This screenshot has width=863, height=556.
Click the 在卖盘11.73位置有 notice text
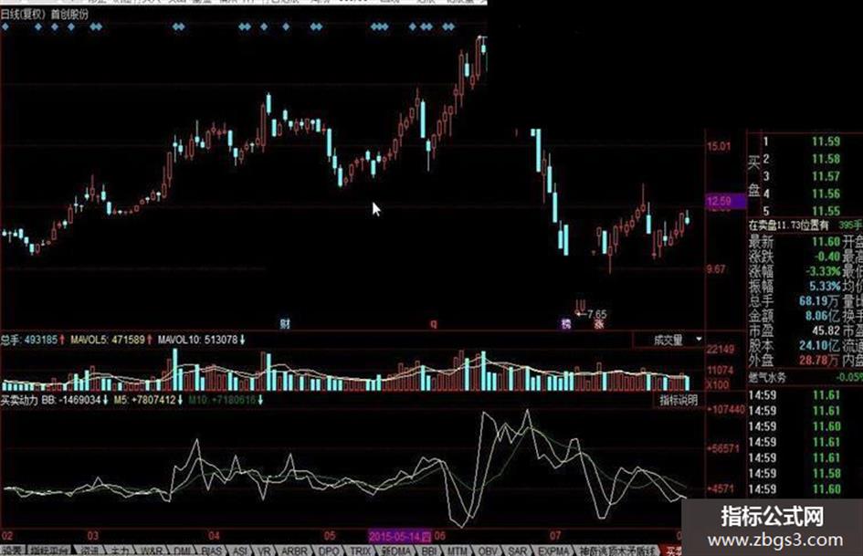pyautogui.click(x=788, y=226)
